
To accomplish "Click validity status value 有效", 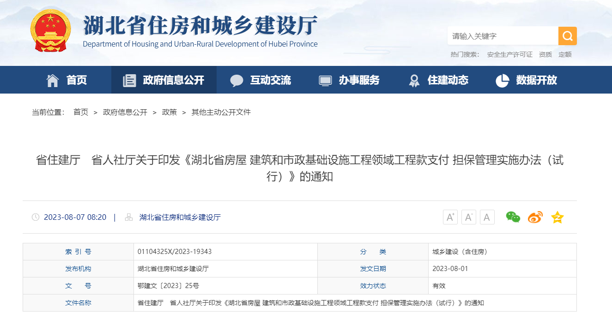I will 439,286.
